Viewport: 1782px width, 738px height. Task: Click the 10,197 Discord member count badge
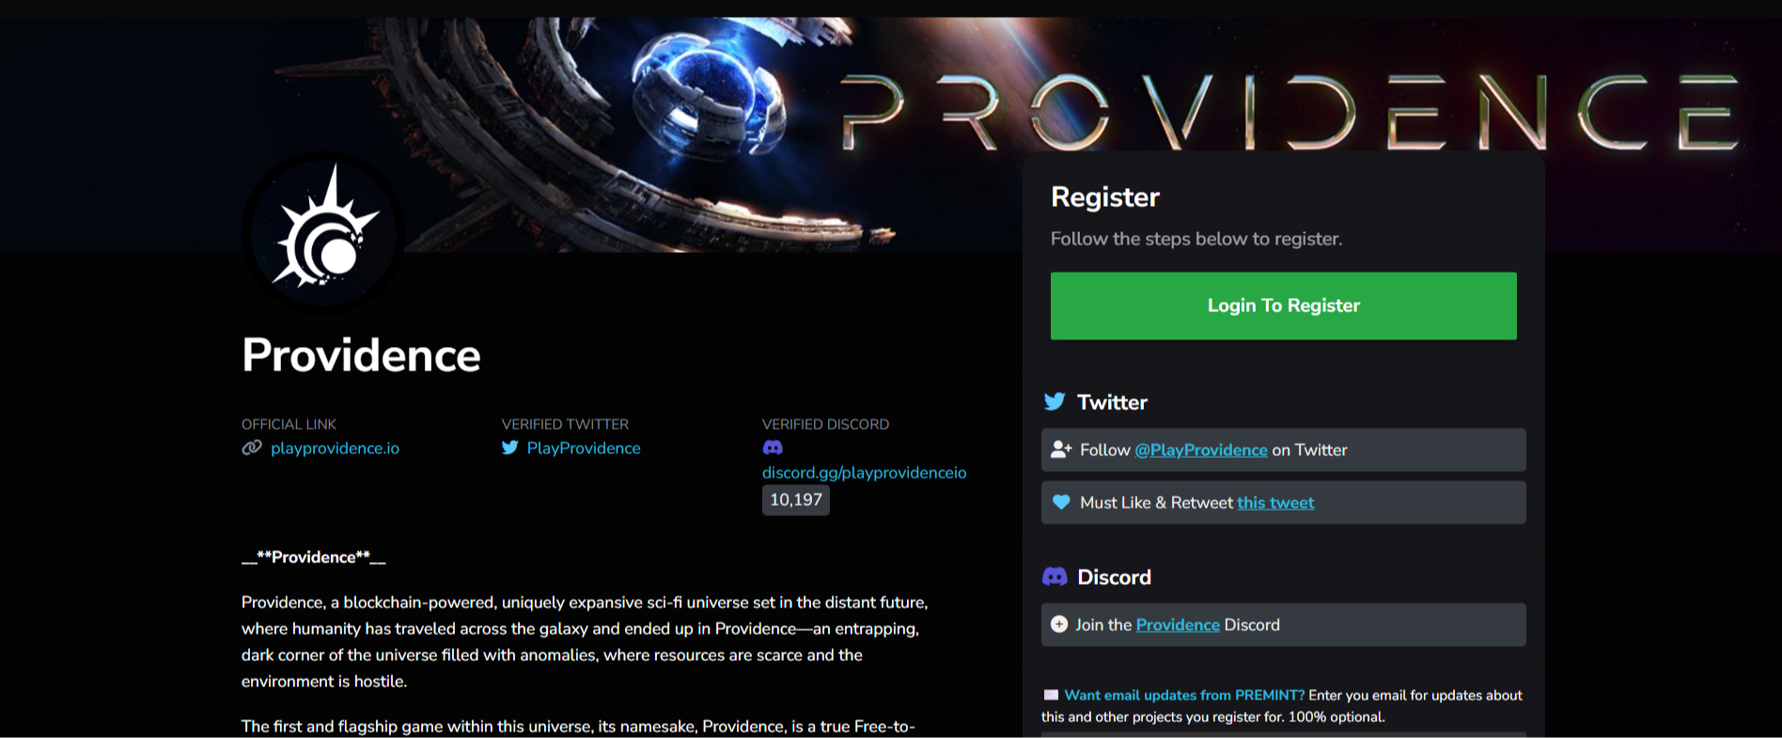(x=796, y=500)
